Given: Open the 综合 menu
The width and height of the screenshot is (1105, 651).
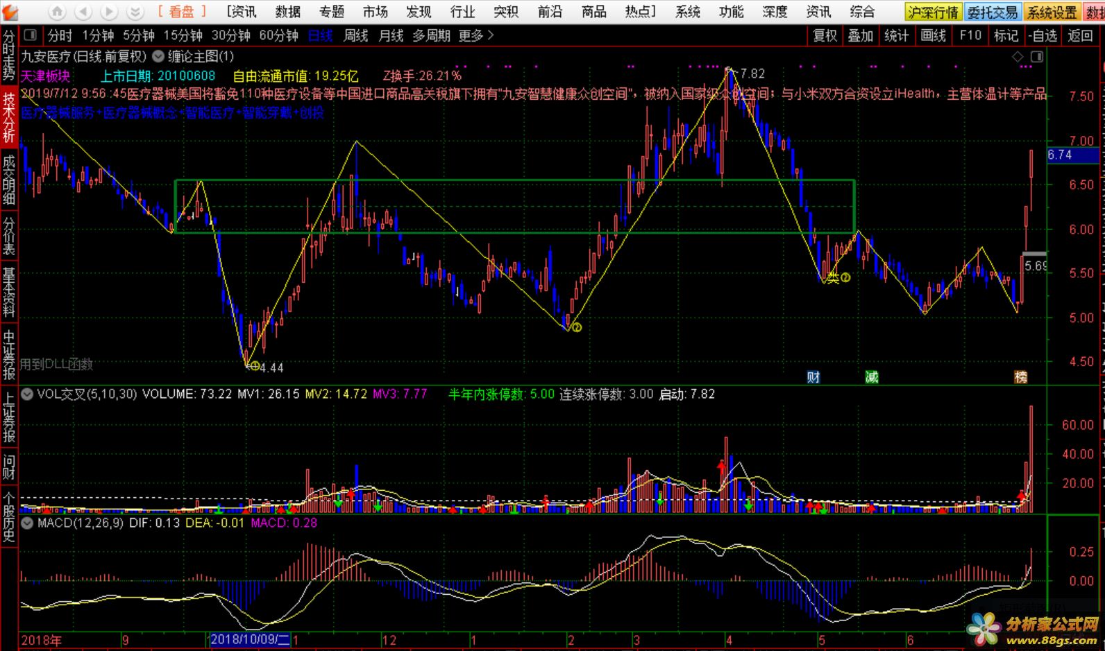Looking at the screenshot, I should [863, 12].
